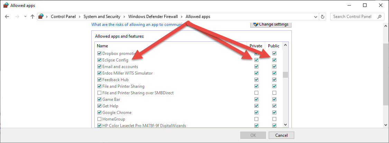Refresh the Allowed apps page
The image size is (389, 143).
[x=323, y=17]
